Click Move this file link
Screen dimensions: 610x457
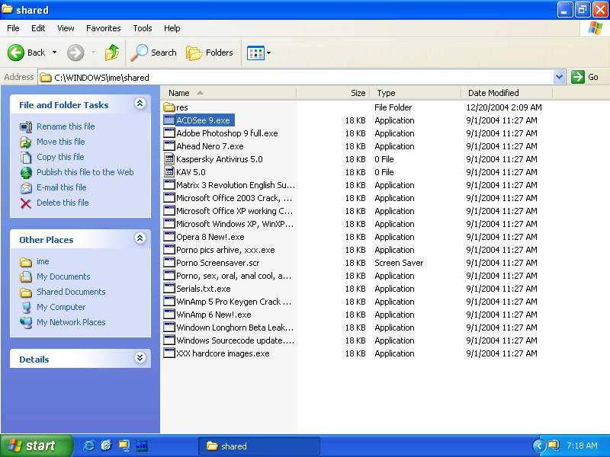point(61,142)
